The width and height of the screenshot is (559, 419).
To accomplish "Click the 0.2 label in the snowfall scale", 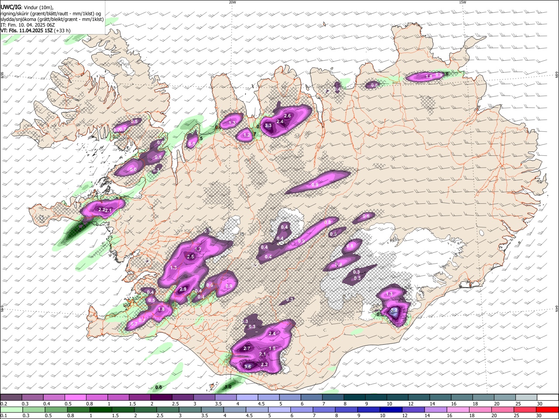I will pos(3,404).
